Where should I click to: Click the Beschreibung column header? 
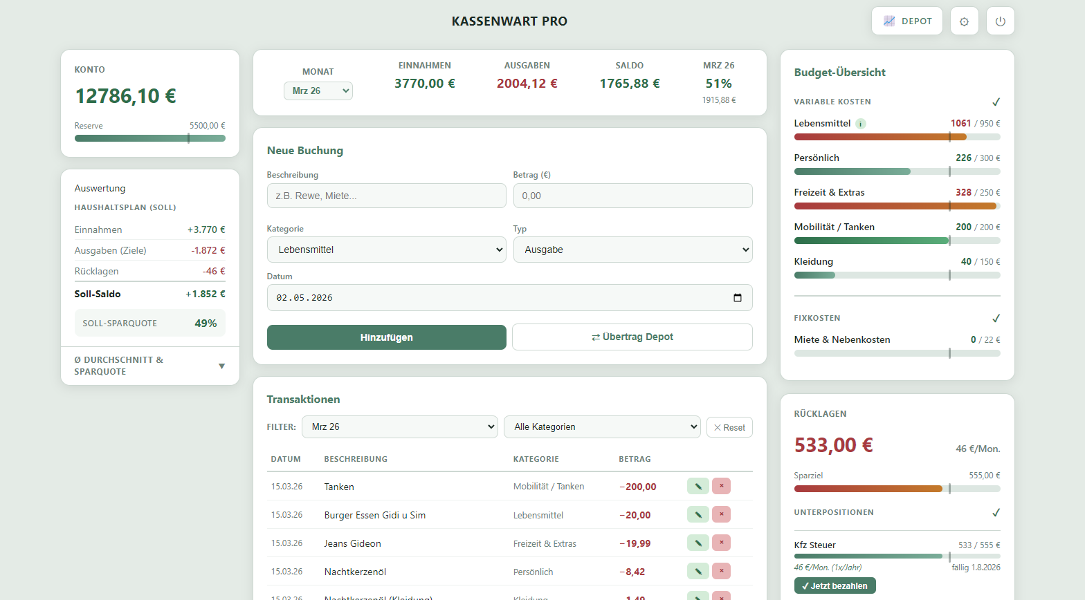(356, 459)
